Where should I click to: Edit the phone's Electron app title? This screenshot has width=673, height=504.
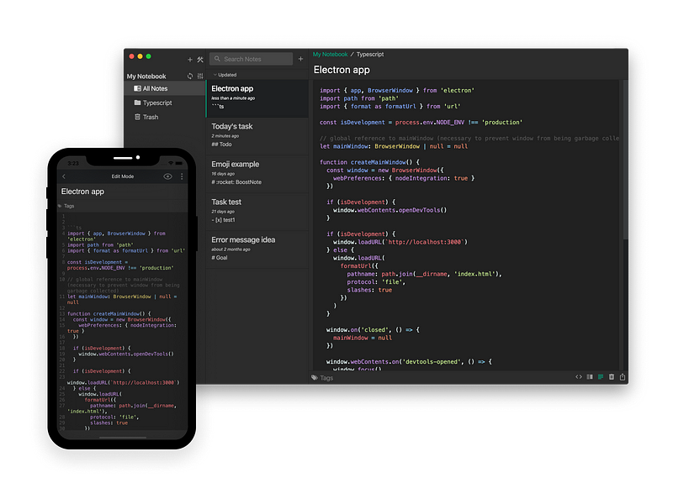(x=82, y=192)
